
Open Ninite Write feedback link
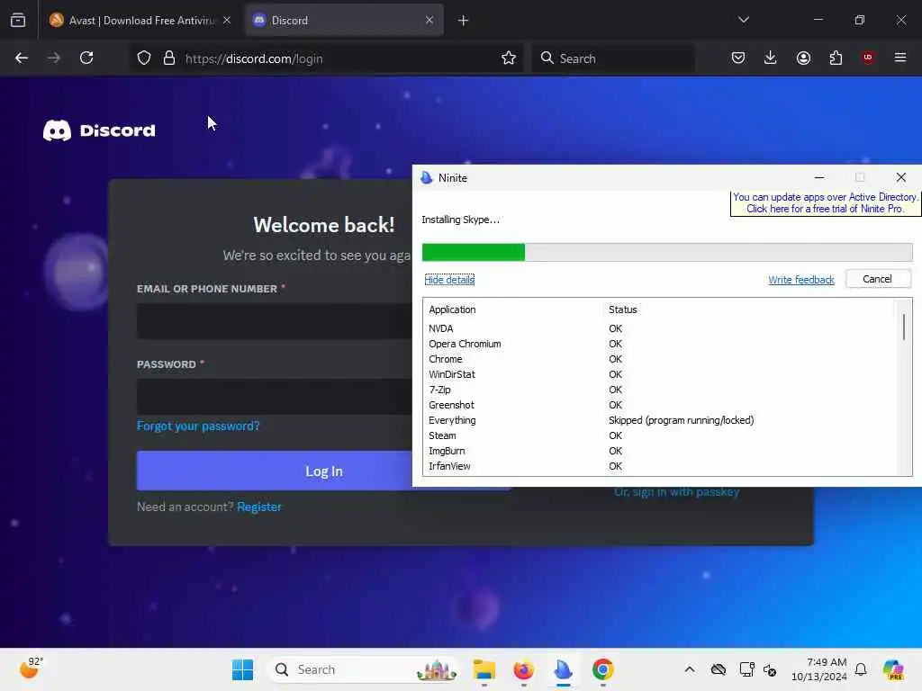[800, 280]
